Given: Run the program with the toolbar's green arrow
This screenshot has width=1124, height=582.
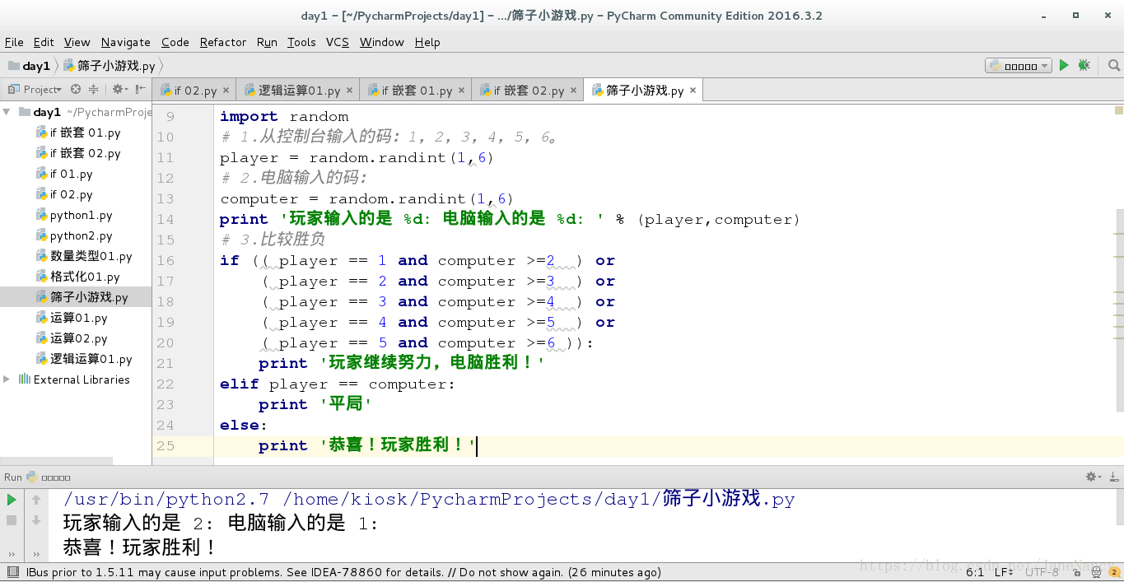Looking at the screenshot, I should pos(1064,65).
